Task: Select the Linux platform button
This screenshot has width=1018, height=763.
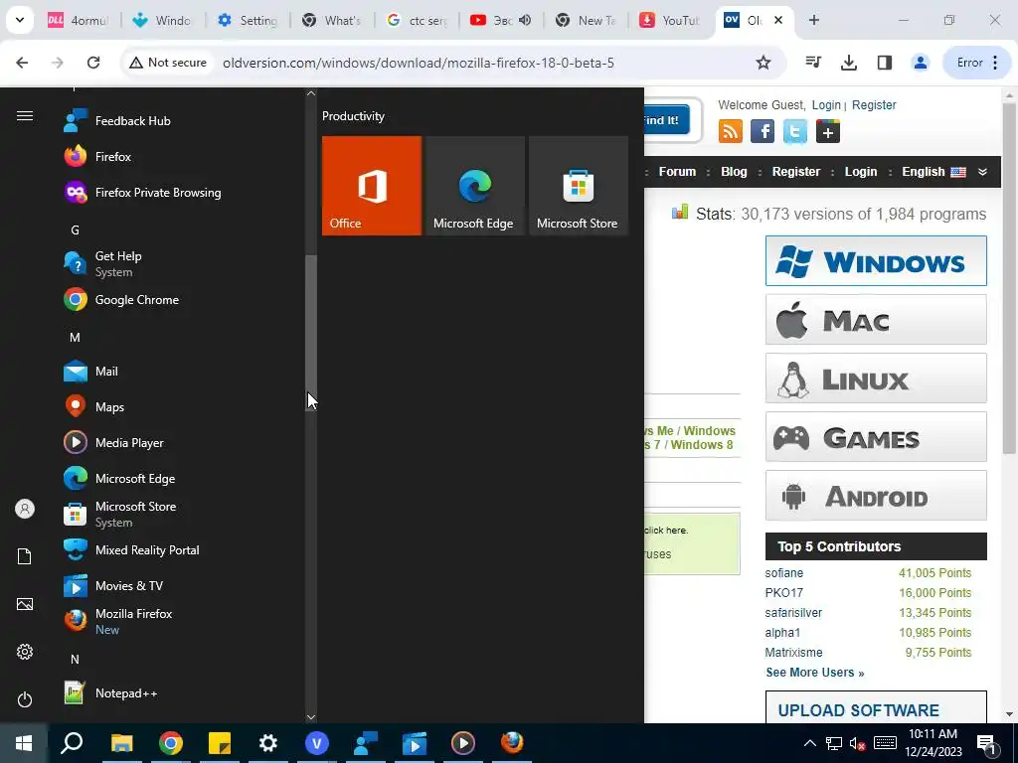Action: pyautogui.click(x=876, y=379)
